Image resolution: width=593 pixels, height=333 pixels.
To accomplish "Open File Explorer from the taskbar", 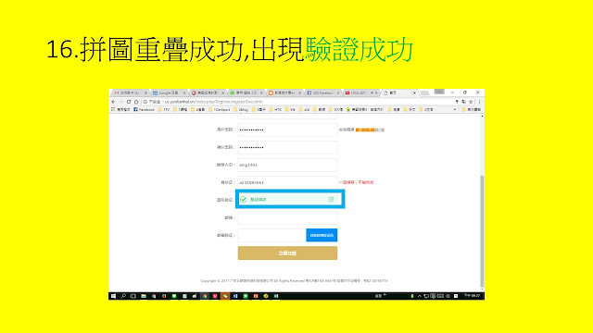I will pos(144,296).
